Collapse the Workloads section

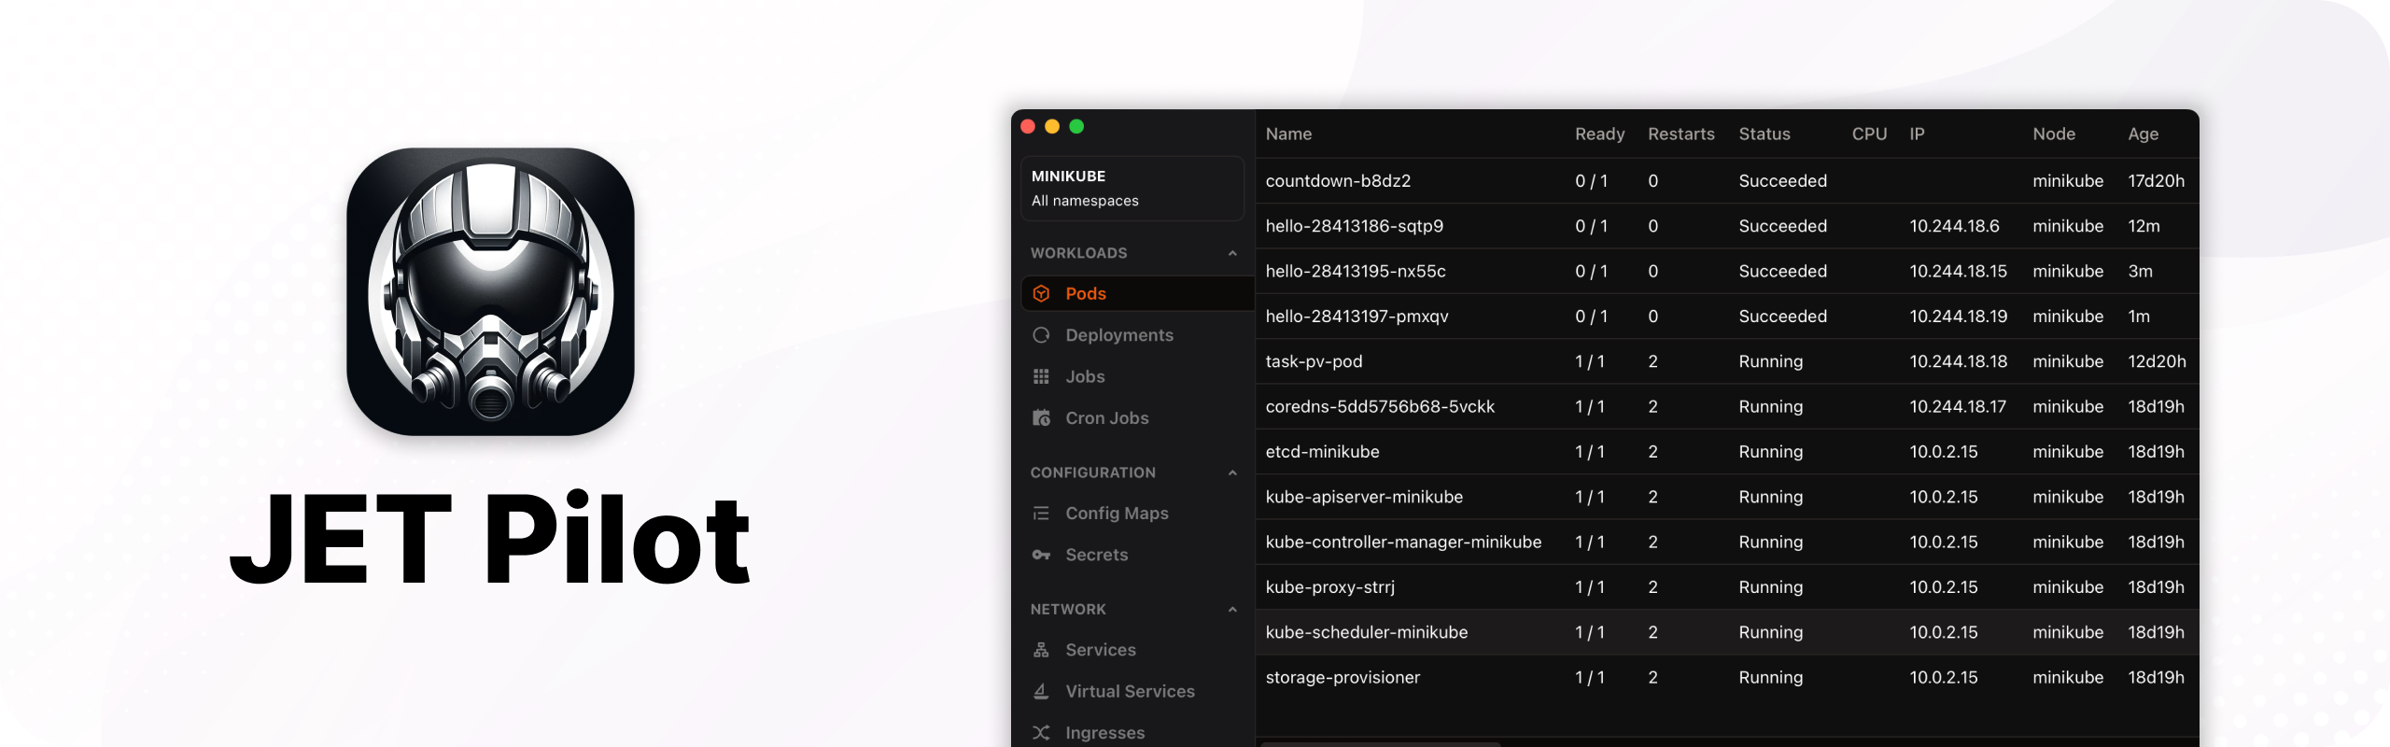coord(1232,253)
